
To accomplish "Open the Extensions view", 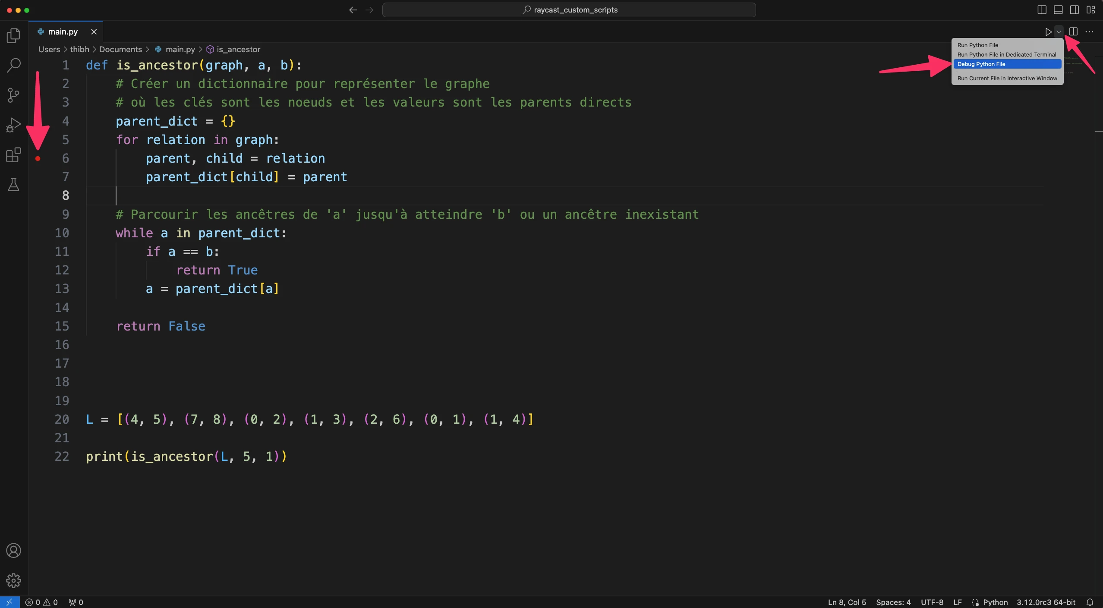I will pyautogui.click(x=13, y=155).
